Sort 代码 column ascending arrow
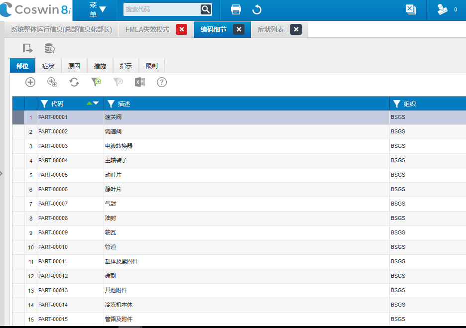Image resolution: width=466 pixels, height=328 pixels. [89, 104]
